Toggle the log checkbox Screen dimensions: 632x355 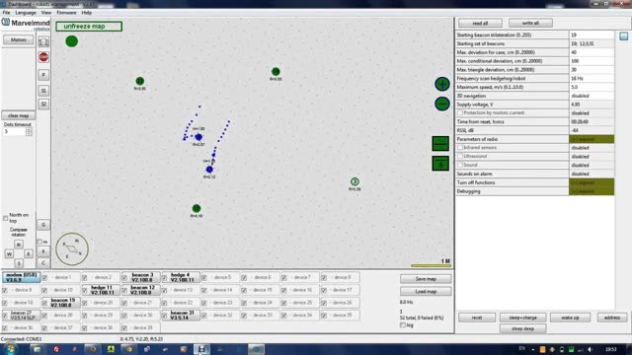coord(403,324)
